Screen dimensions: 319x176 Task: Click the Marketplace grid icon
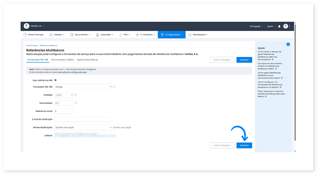click(190, 35)
